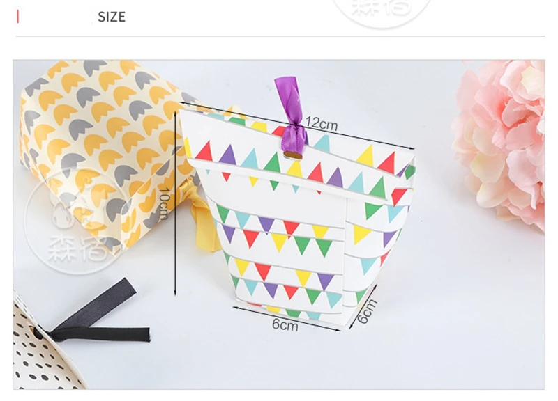Click the gold ribbon slot on box flap
This screenshot has height=401, width=558.
pyautogui.click(x=293, y=155)
